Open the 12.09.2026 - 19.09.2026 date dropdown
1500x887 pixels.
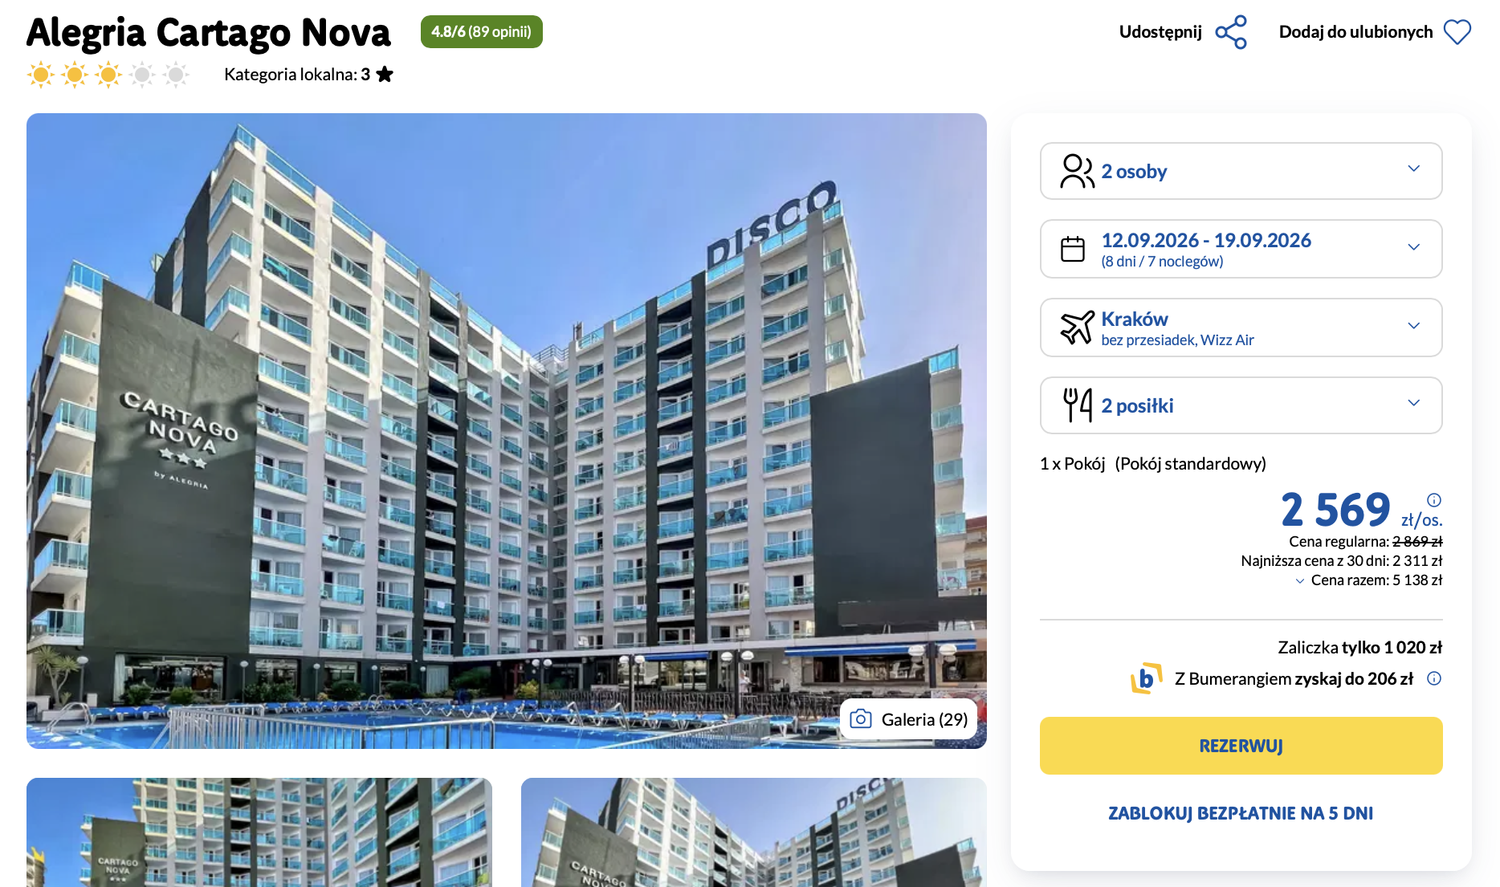click(1241, 249)
